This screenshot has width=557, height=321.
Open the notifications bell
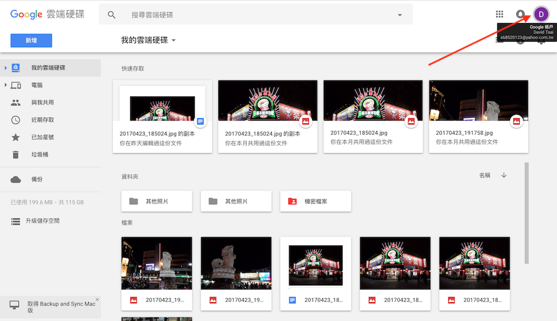(520, 13)
